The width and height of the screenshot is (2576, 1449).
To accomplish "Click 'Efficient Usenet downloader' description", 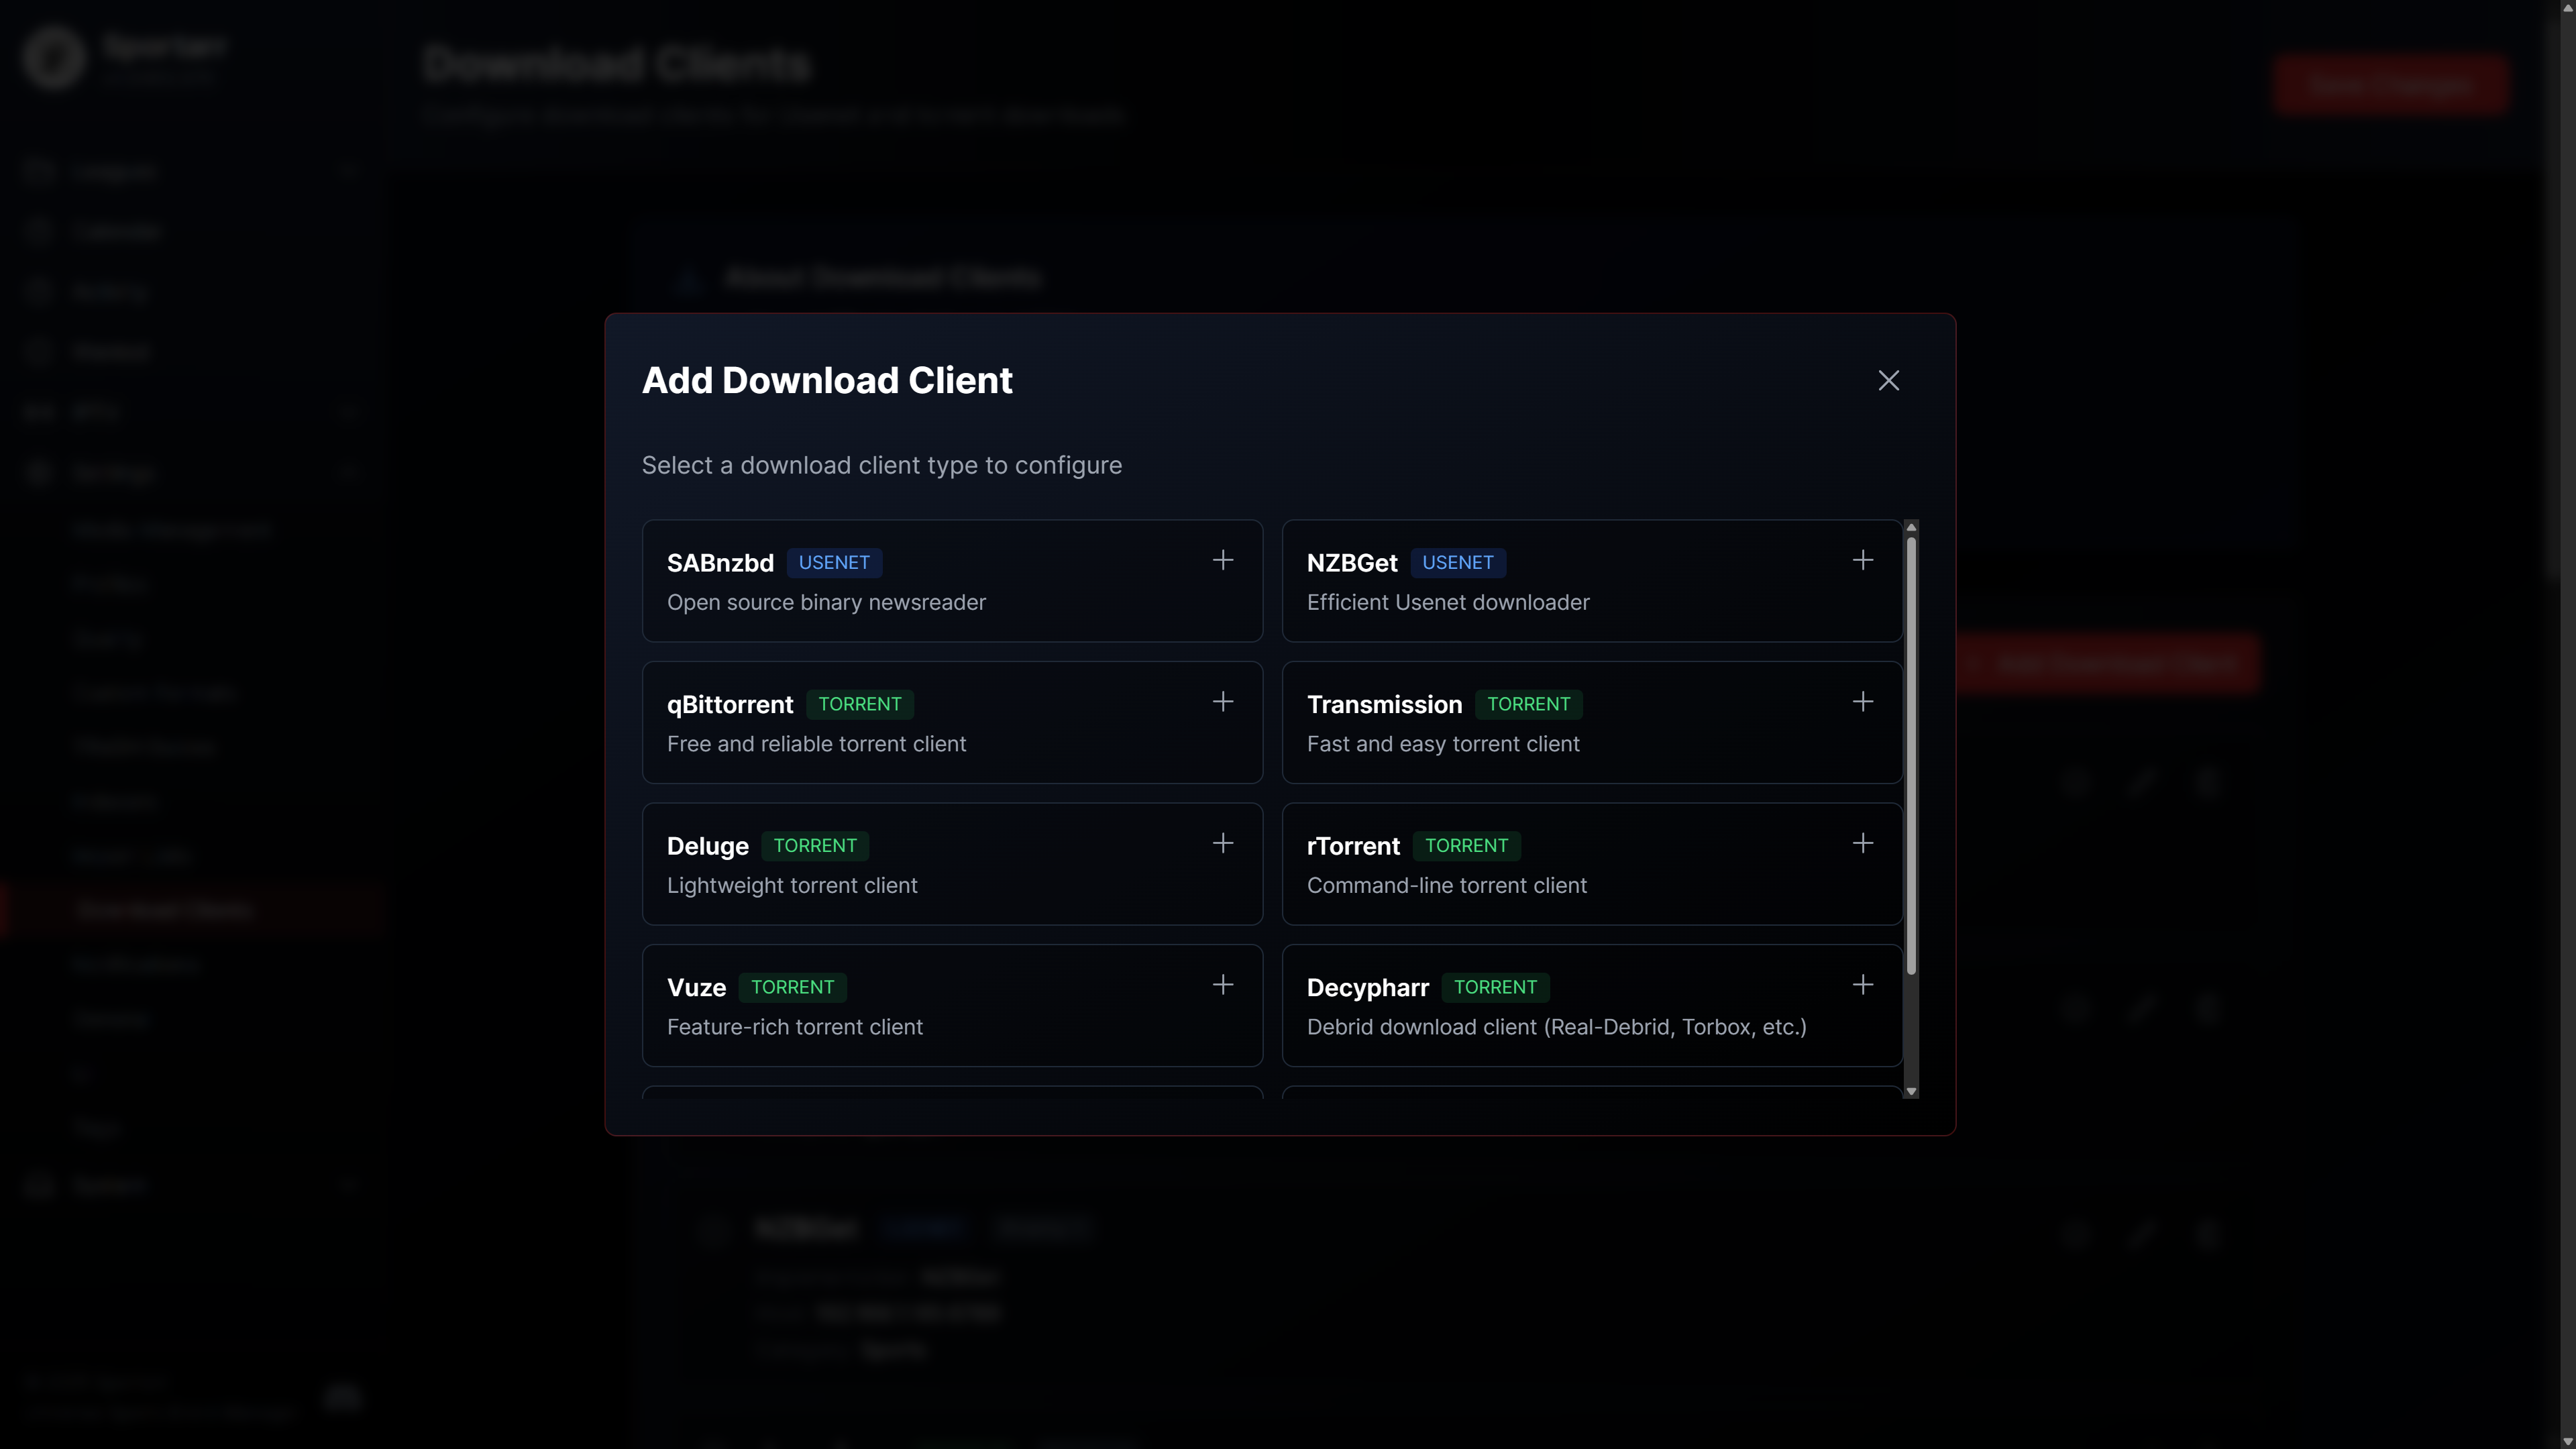I will tap(1448, 602).
